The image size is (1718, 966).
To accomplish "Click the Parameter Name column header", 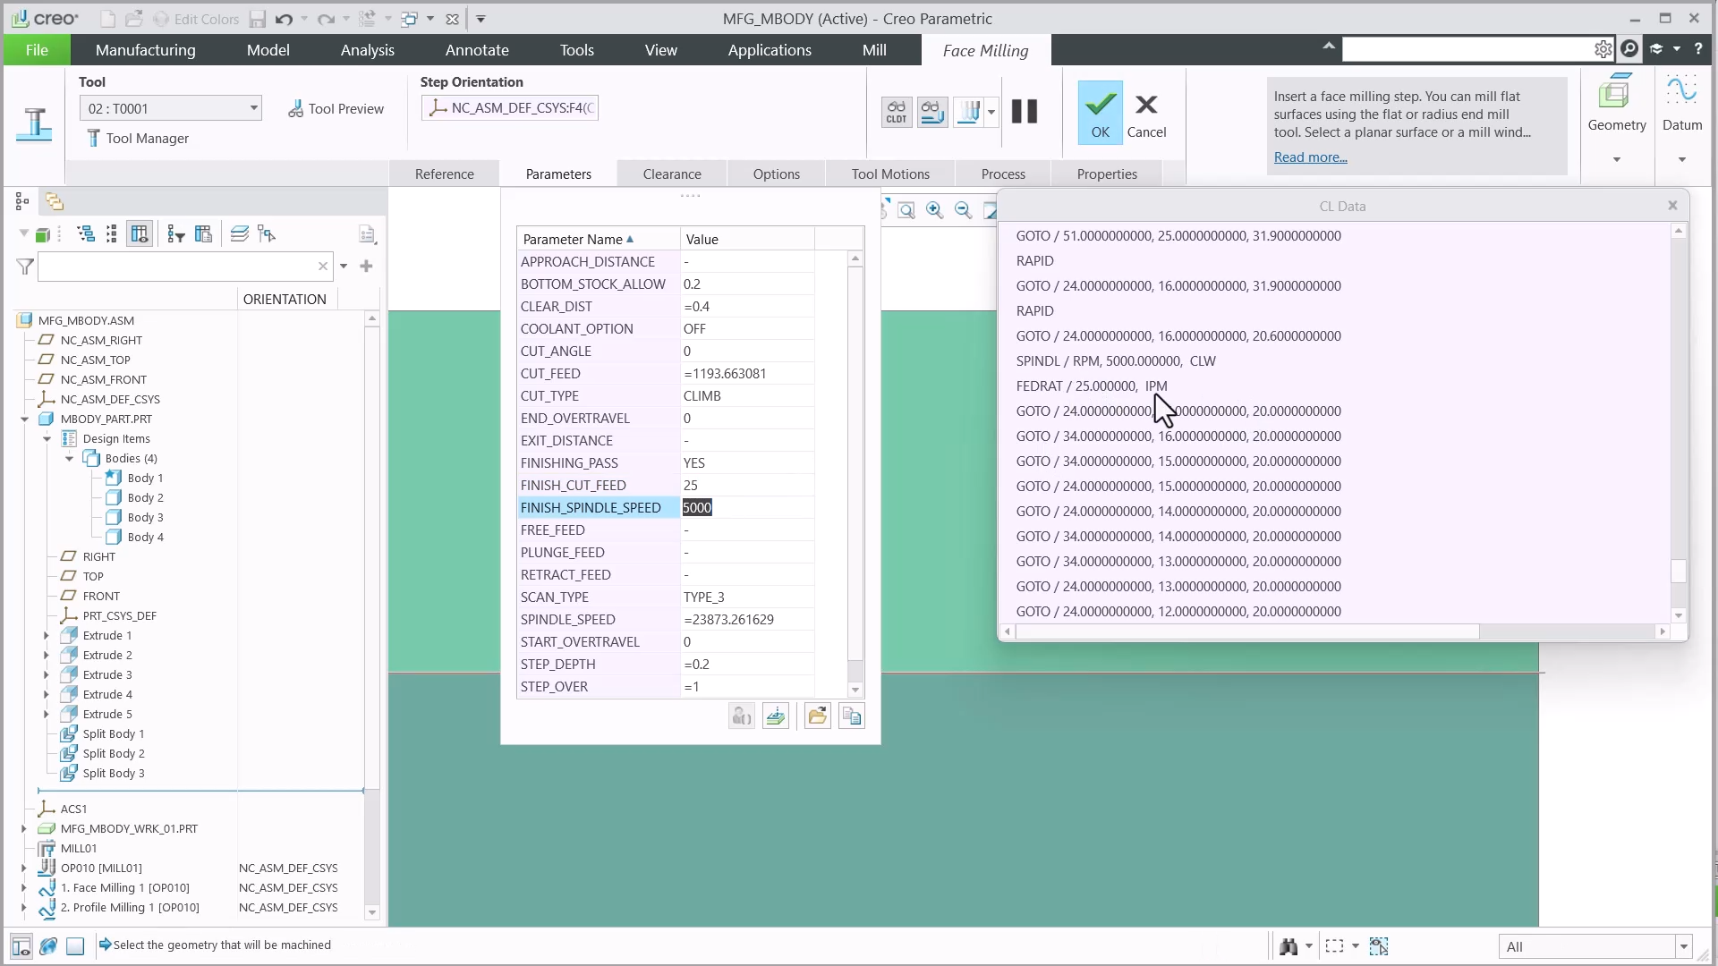I will tap(598, 239).
